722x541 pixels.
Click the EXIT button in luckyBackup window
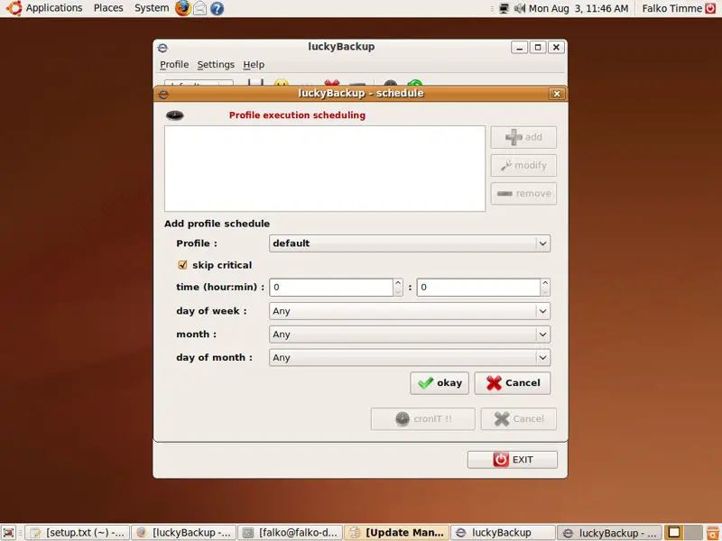(x=513, y=460)
